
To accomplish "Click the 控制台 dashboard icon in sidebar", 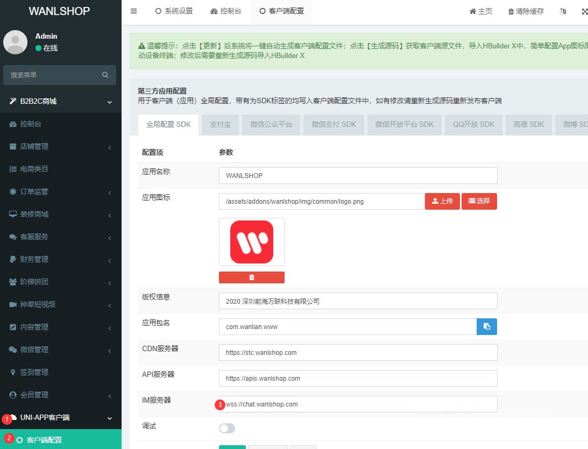I will pyautogui.click(x=13, y=124).
